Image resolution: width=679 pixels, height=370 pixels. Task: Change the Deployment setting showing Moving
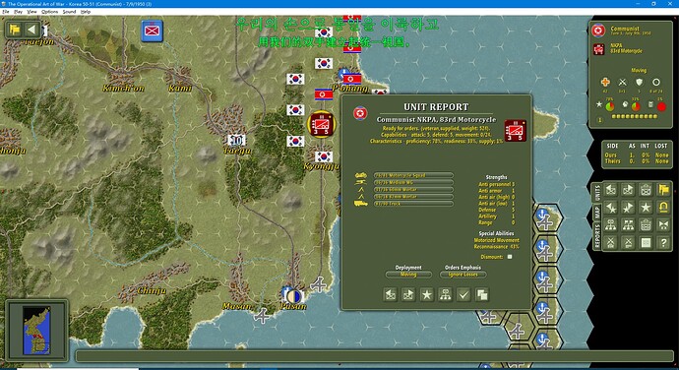click(x=408, y=275)
